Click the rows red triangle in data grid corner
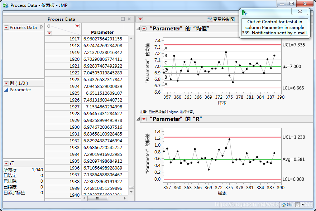Screen dimensions: 316x211 (49, 33)
